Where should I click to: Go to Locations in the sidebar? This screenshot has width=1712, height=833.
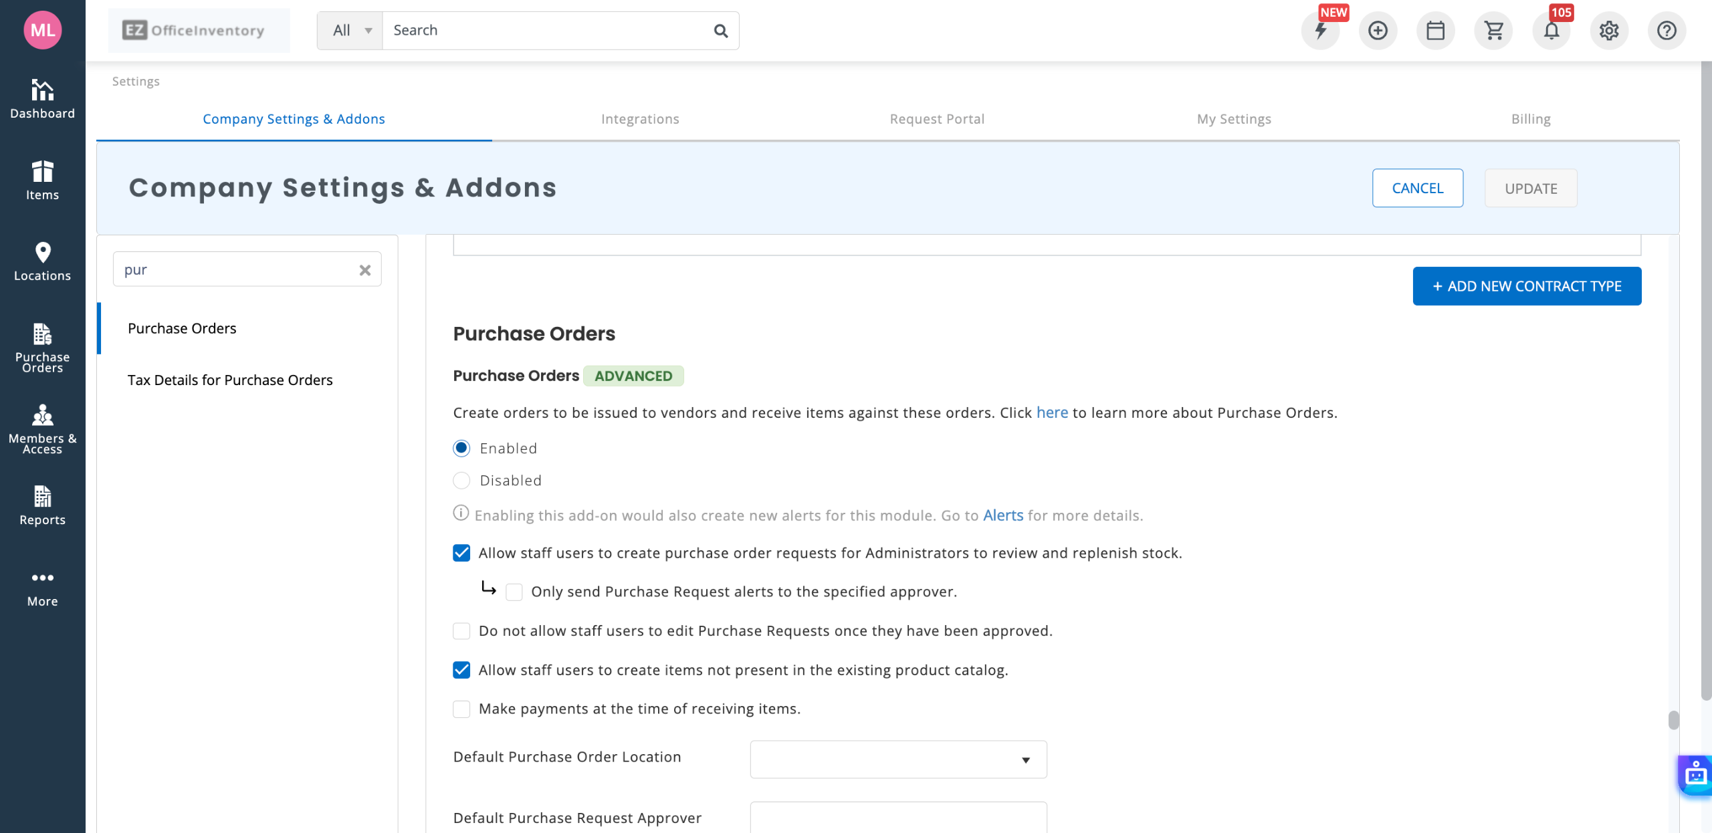click(x=42, y=261)
